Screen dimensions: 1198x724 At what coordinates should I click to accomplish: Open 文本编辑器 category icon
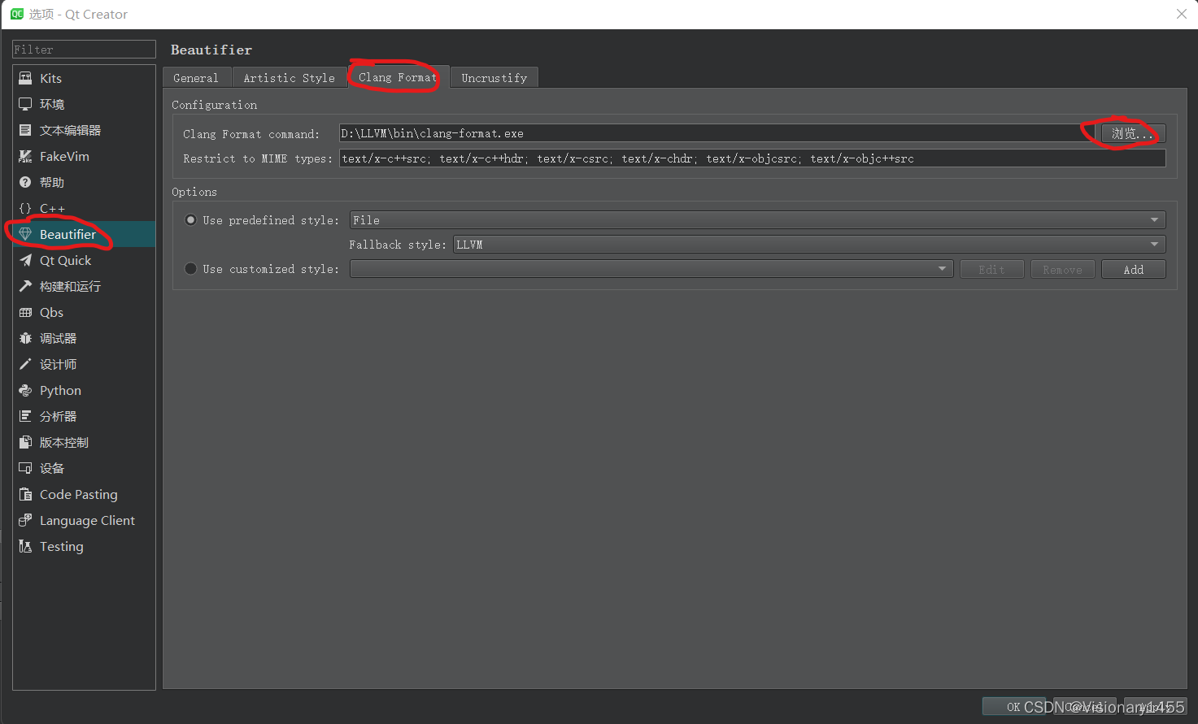pos(25,130)
